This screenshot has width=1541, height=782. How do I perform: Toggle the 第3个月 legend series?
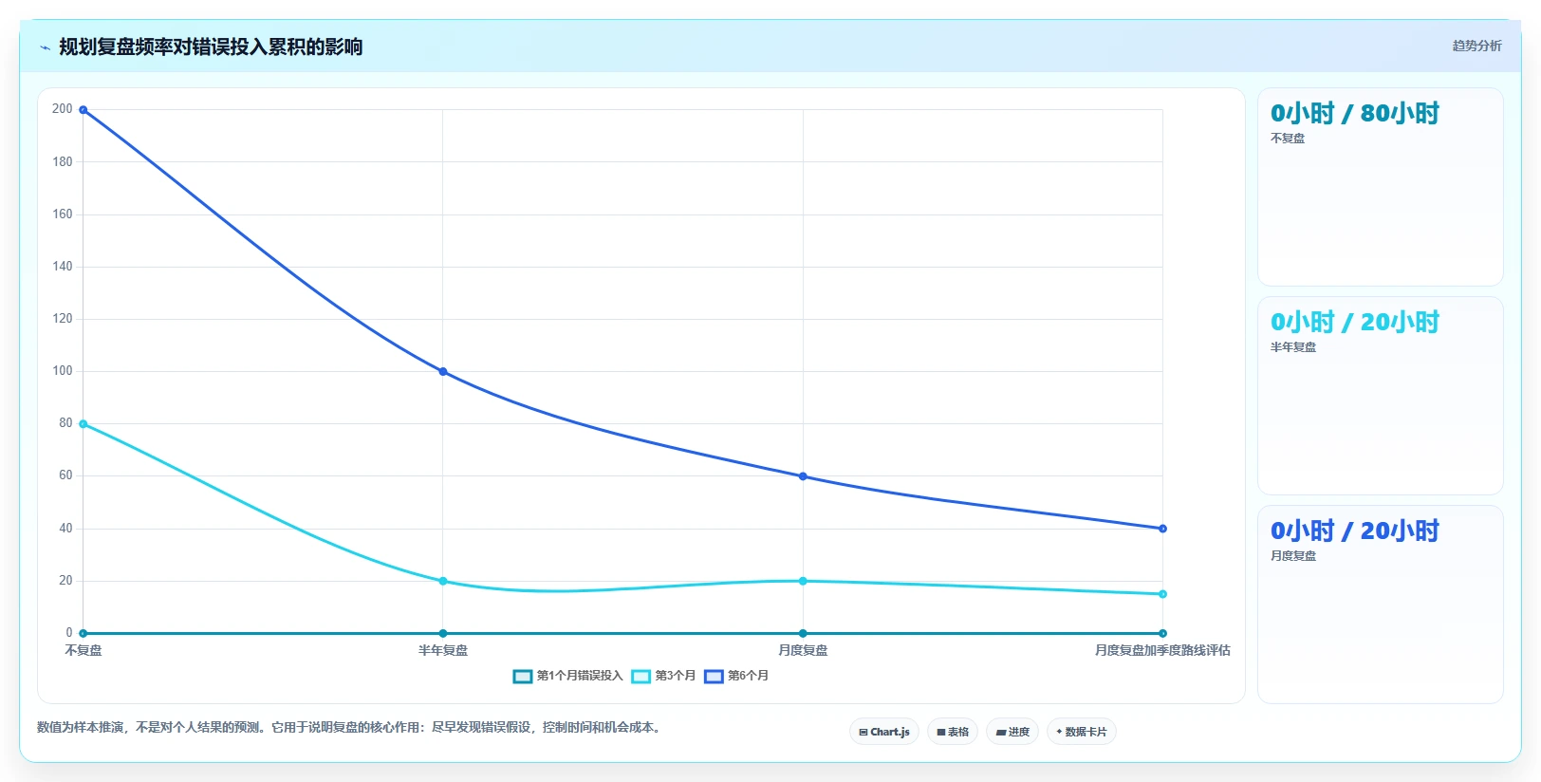point(663,676)
